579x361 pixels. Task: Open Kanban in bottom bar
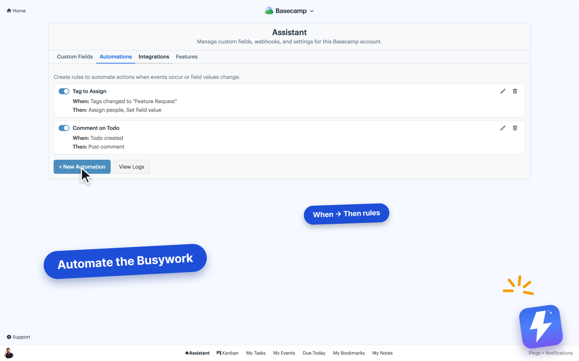tap(228, 353)
